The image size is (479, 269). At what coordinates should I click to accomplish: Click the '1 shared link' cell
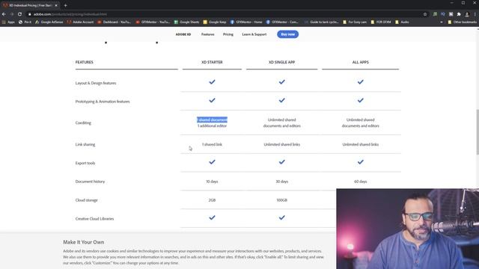click(212, 144)
